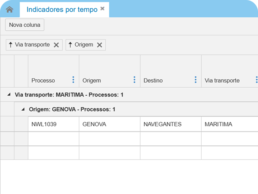Viewport: 258px width, 194px height.
Task: Remove the Via transporte grouping
Action: [56, 45]
